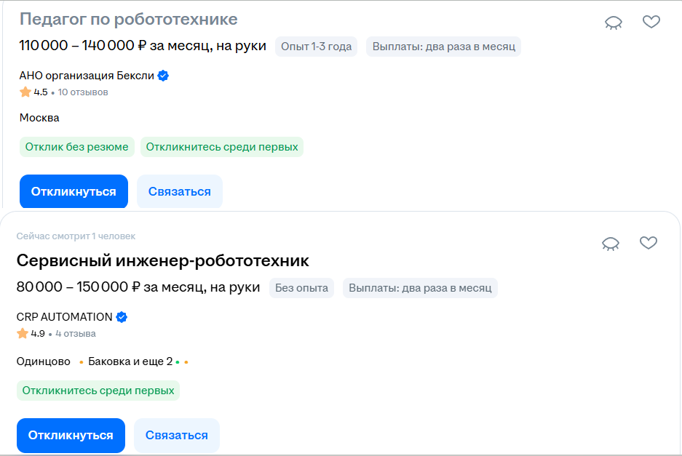Click the 4.9 star rating icon

coord(23,334)
